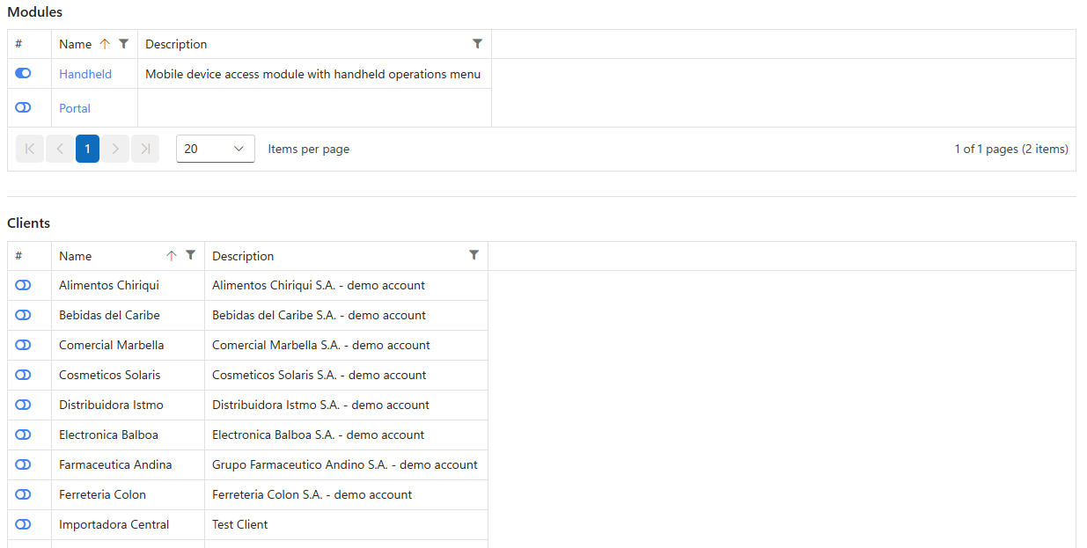1087x548 pixels.
Task: Go to the previous page of Modules
Action: pyautogui.click(x=59, y=149)
